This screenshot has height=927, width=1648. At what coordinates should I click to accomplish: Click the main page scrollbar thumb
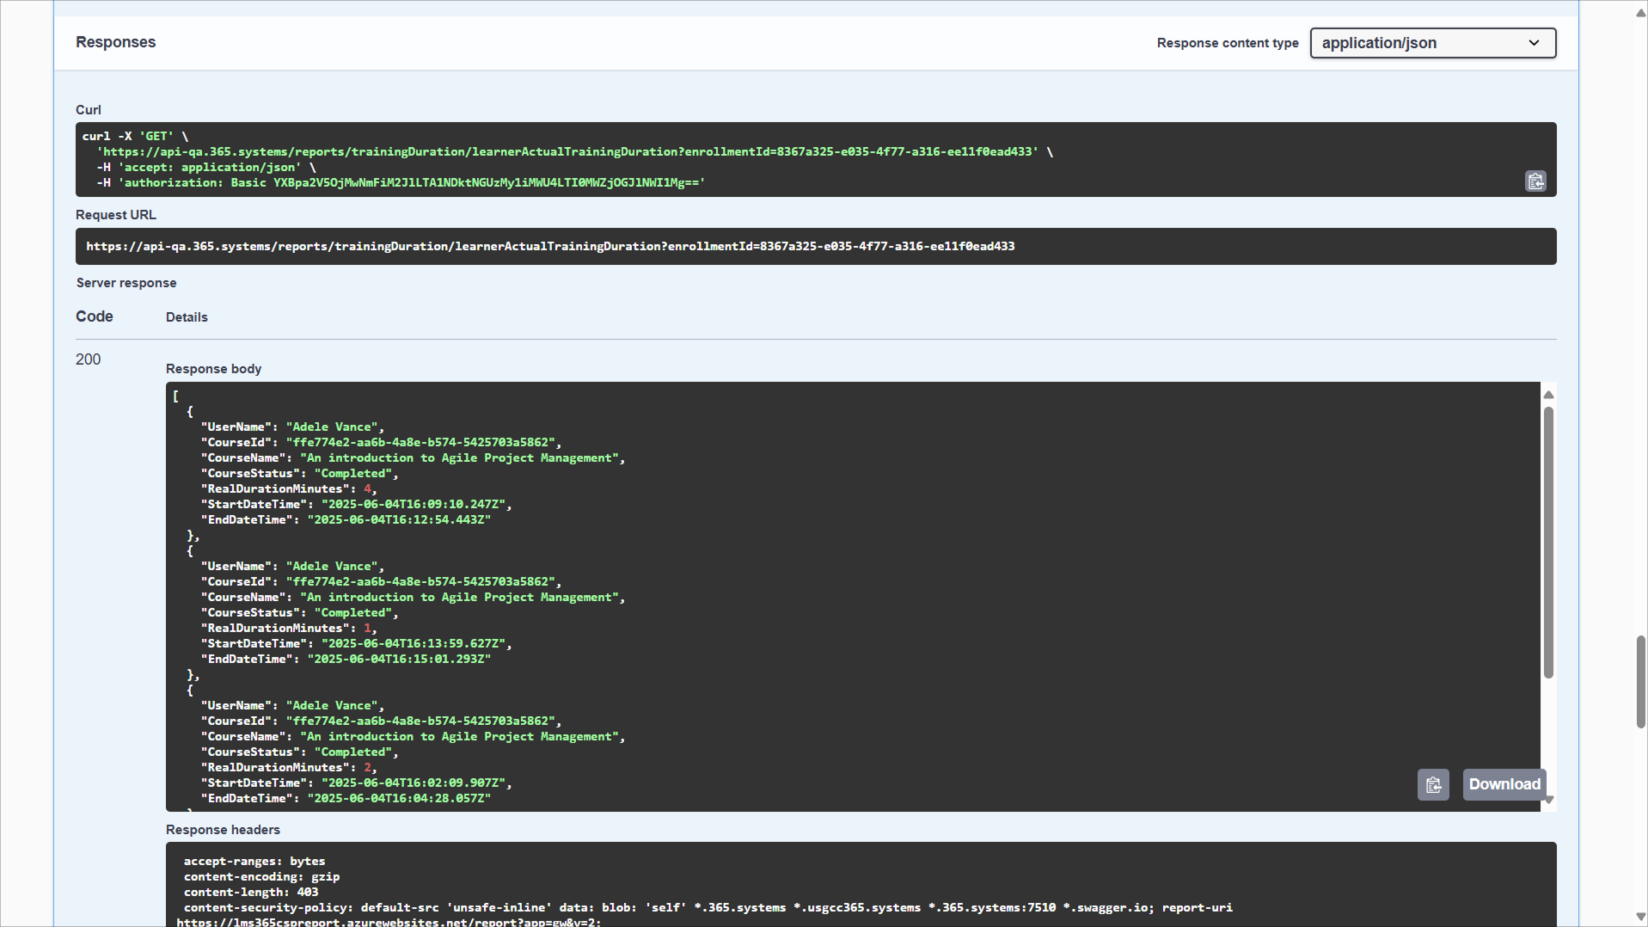click(1640, 682)
